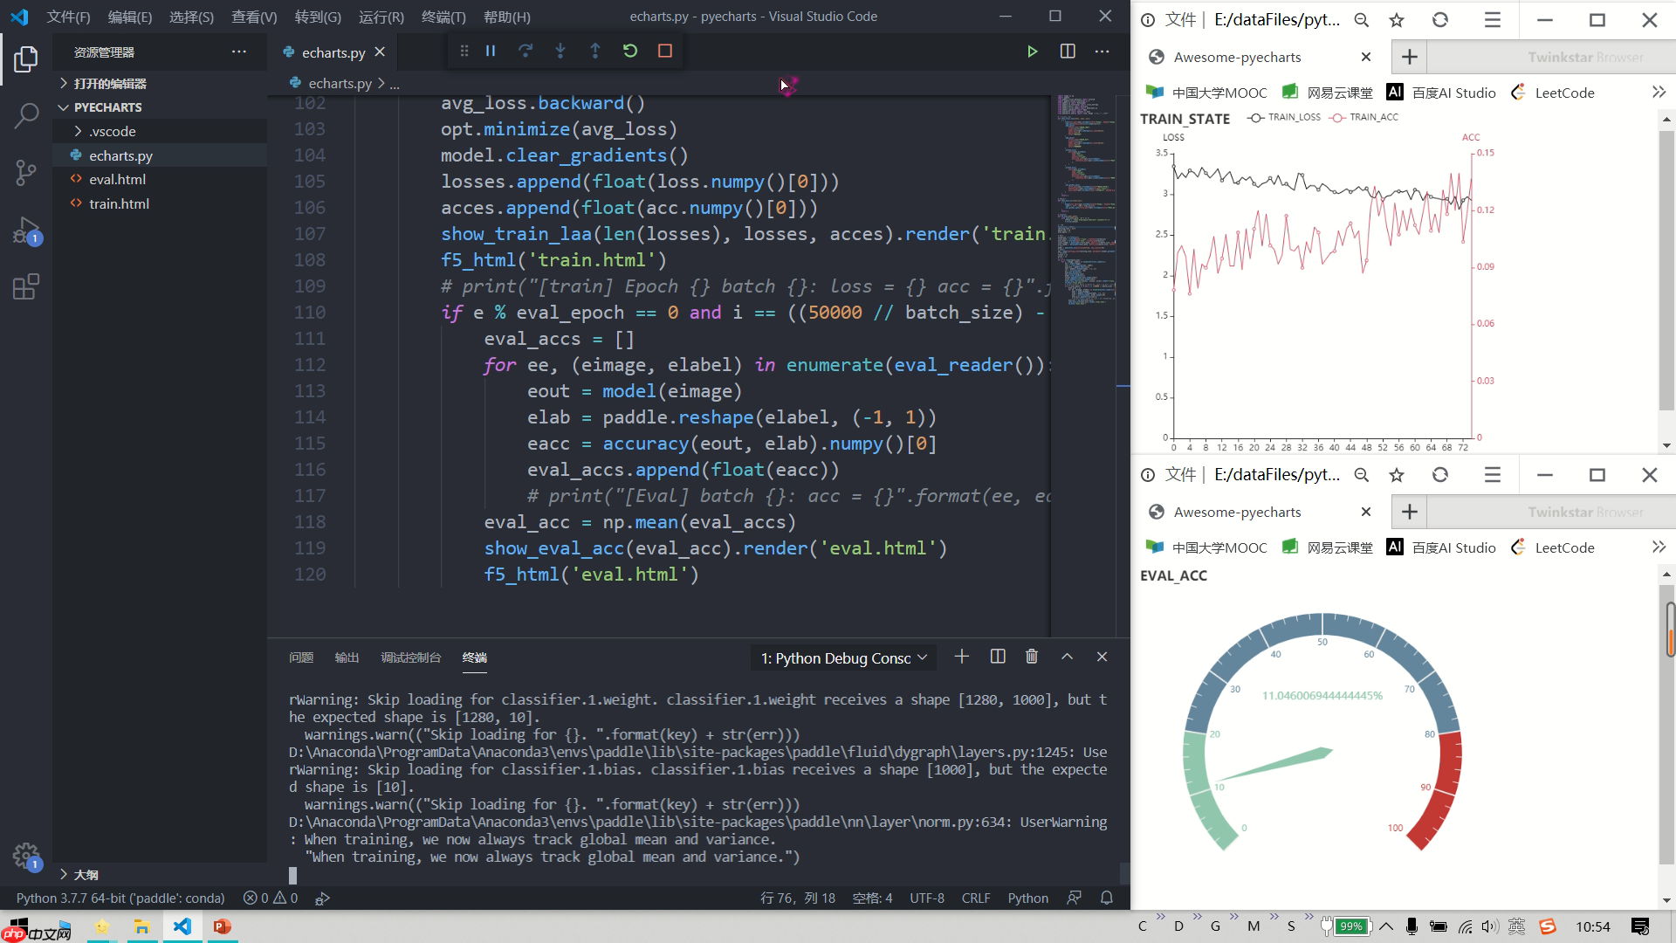The width and height of the screenshot is (1676, 943).
Task: Open the 终端(T) menu
Action: point(443,17)
